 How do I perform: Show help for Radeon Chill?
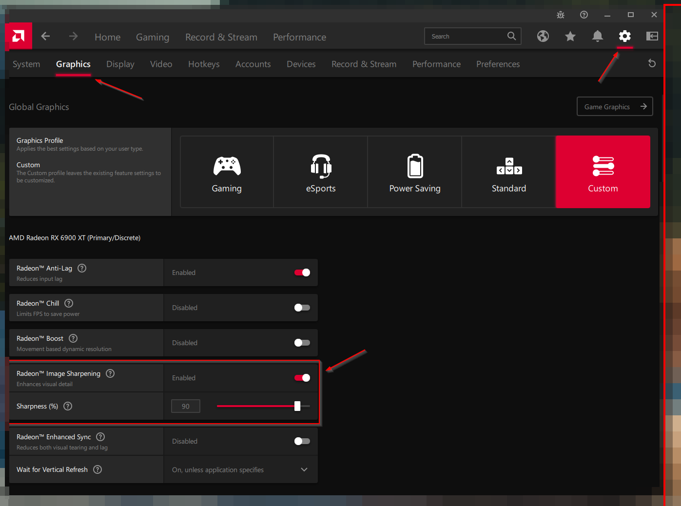[x=69, y=303]
